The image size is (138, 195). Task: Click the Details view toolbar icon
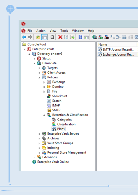click(x=131, y=37)
